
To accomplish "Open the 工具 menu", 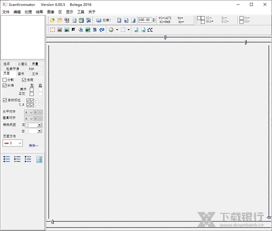I will click(81, 12).
